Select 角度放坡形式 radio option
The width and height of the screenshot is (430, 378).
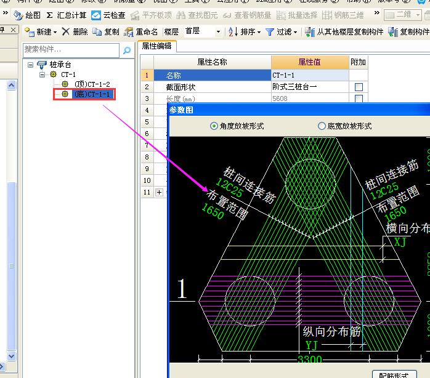pyautogui.click(x=214, y=126)
